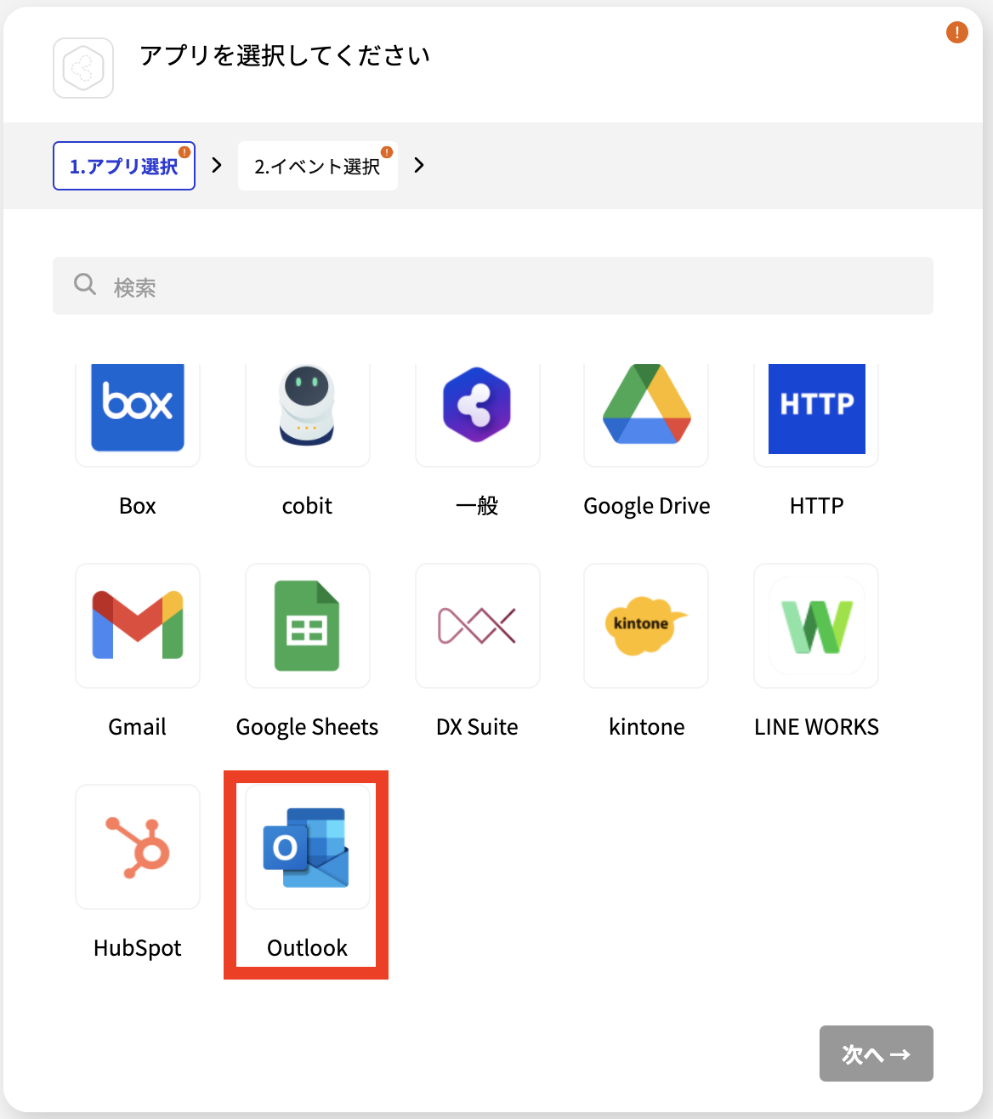Select the Gmail app icon

click(x=138, y=626)
